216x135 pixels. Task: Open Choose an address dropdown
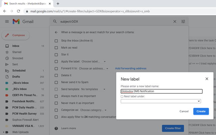click(x=94, y=68)
